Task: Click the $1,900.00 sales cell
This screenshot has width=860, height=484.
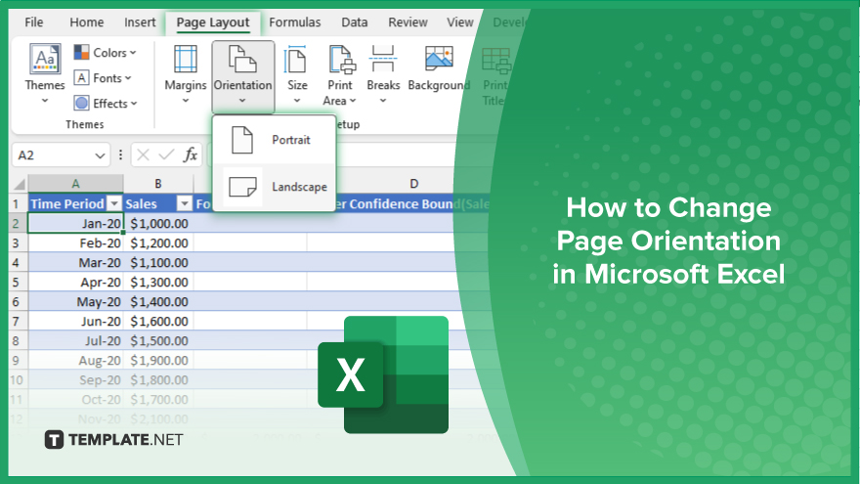Action: click(x=158, y=361)
